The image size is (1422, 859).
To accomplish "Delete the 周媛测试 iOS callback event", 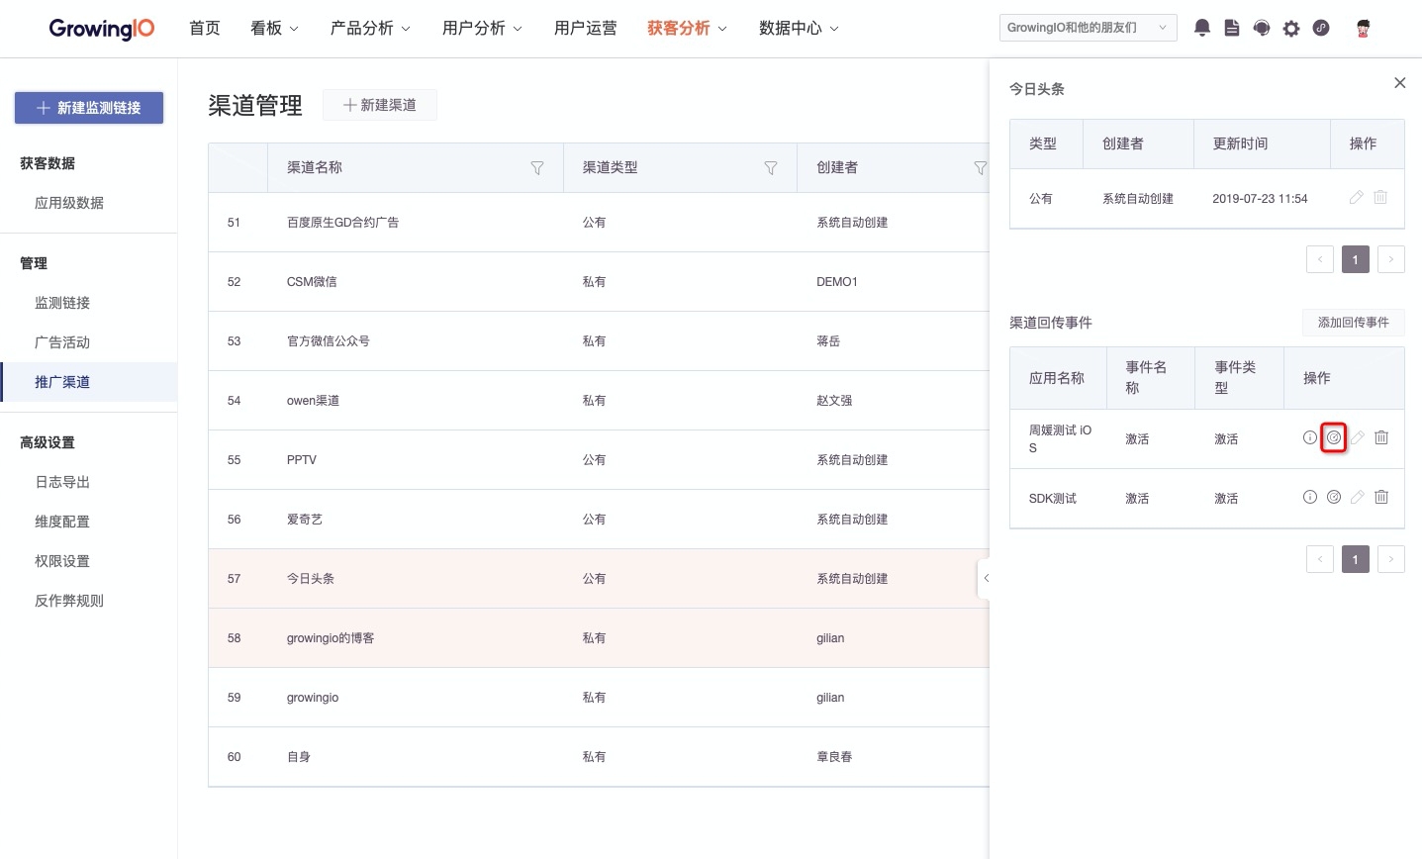I will (x=1381, y=437).
